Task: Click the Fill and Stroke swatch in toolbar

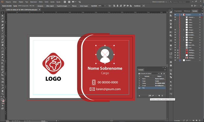Action: click(2, 100)
